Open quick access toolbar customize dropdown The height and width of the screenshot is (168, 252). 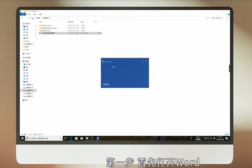click(29, 11)
